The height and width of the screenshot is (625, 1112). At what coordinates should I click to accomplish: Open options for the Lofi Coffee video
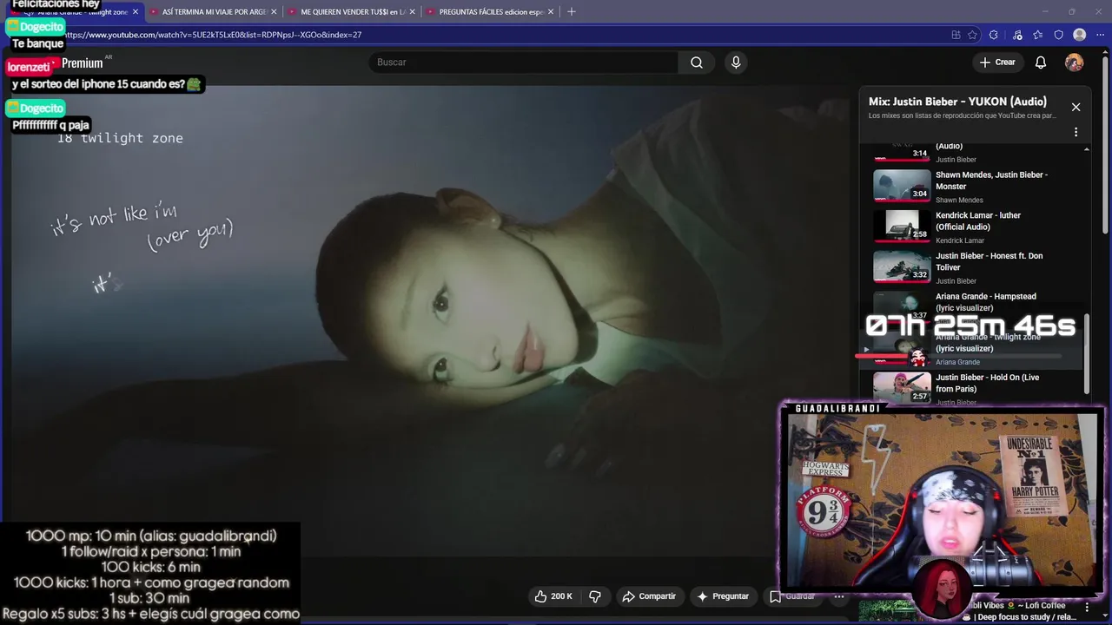point(1087,608)
